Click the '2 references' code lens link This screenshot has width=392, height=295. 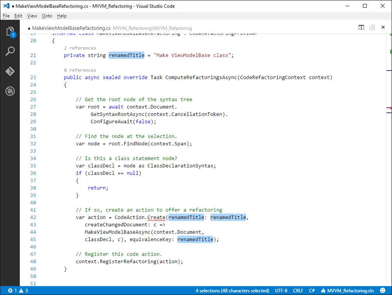80,48
